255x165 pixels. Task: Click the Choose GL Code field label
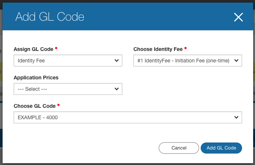click(34, 106)
